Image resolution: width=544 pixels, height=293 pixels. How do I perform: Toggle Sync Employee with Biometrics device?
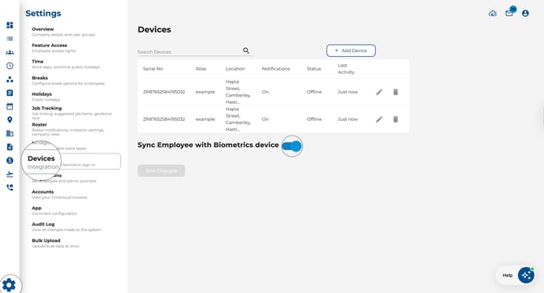pos(291,146)
